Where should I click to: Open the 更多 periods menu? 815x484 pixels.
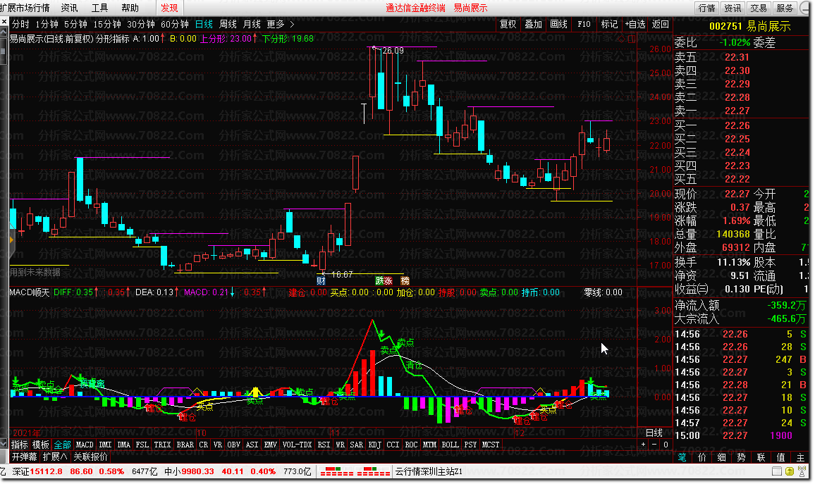pos(276,25)
